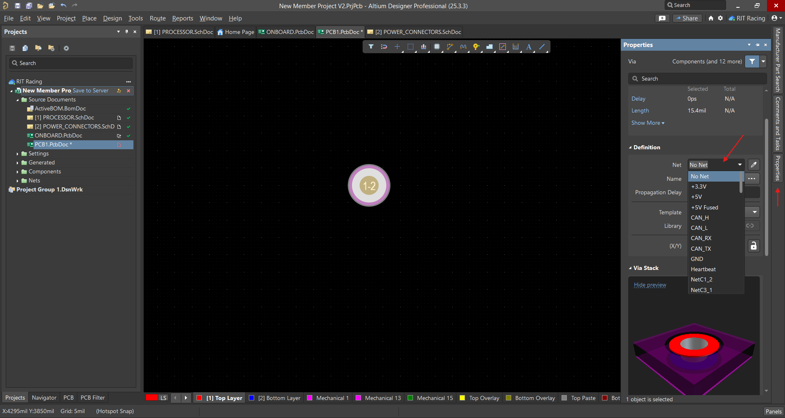Click the Save to Server link
Screen dimensions: 785x418
[x=90, y=91]
